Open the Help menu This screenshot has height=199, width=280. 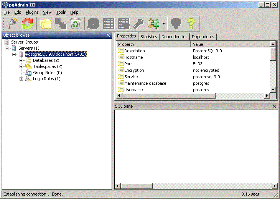[74, 12]
